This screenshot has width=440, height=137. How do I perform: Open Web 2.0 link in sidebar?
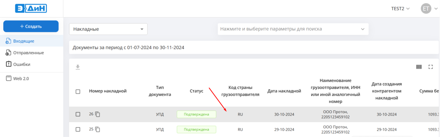point(21,78)
